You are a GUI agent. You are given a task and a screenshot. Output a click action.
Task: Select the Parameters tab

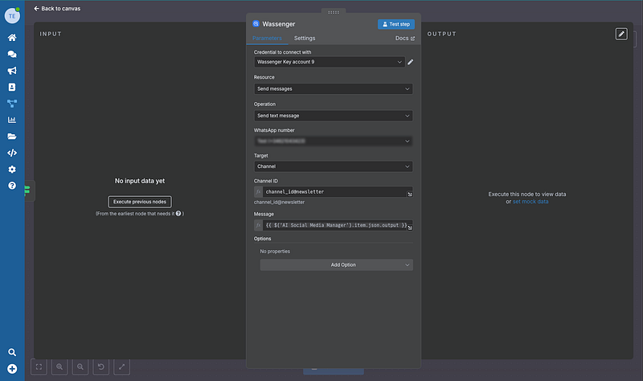pyautogui.click(x=268, y=39)
